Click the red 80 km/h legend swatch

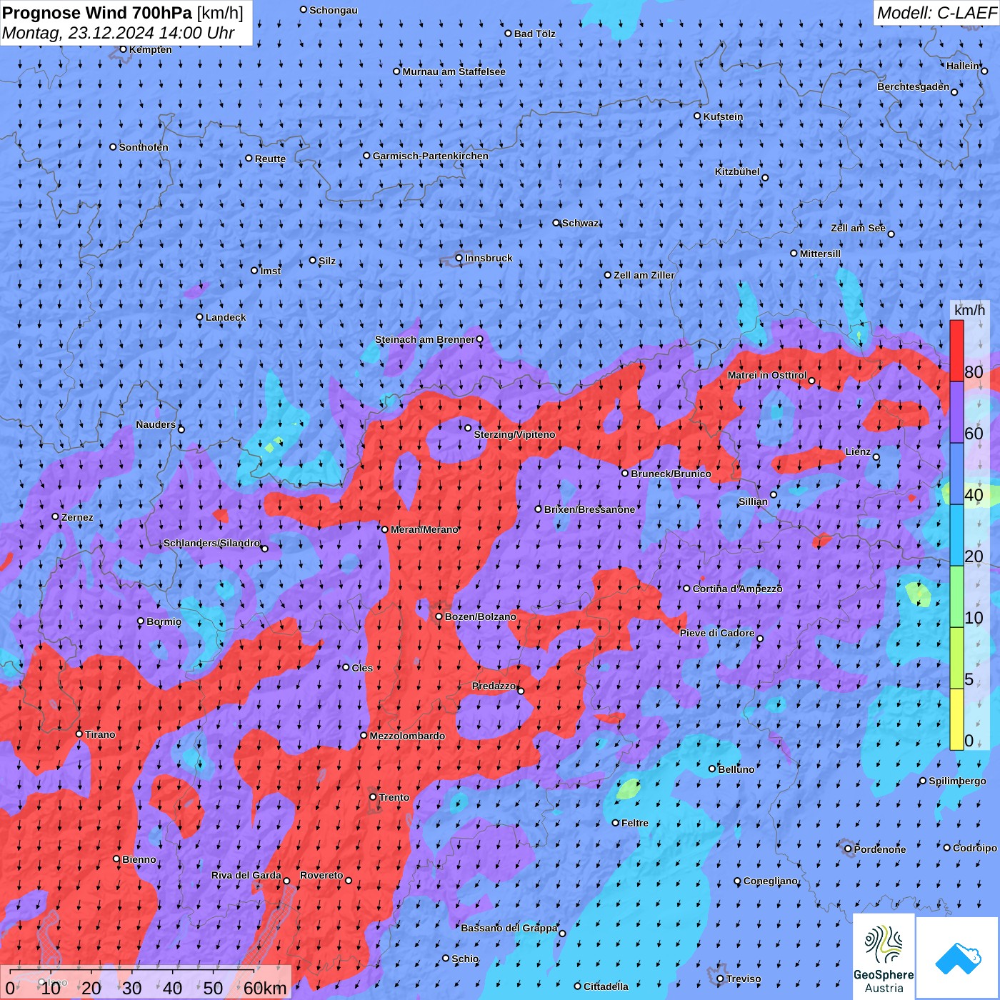[x=956, y=351]
